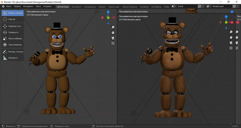The width and height of the screenshot is (241, 128).
Task: Switch to the Default workspace tab
Action: click(102, 7)
